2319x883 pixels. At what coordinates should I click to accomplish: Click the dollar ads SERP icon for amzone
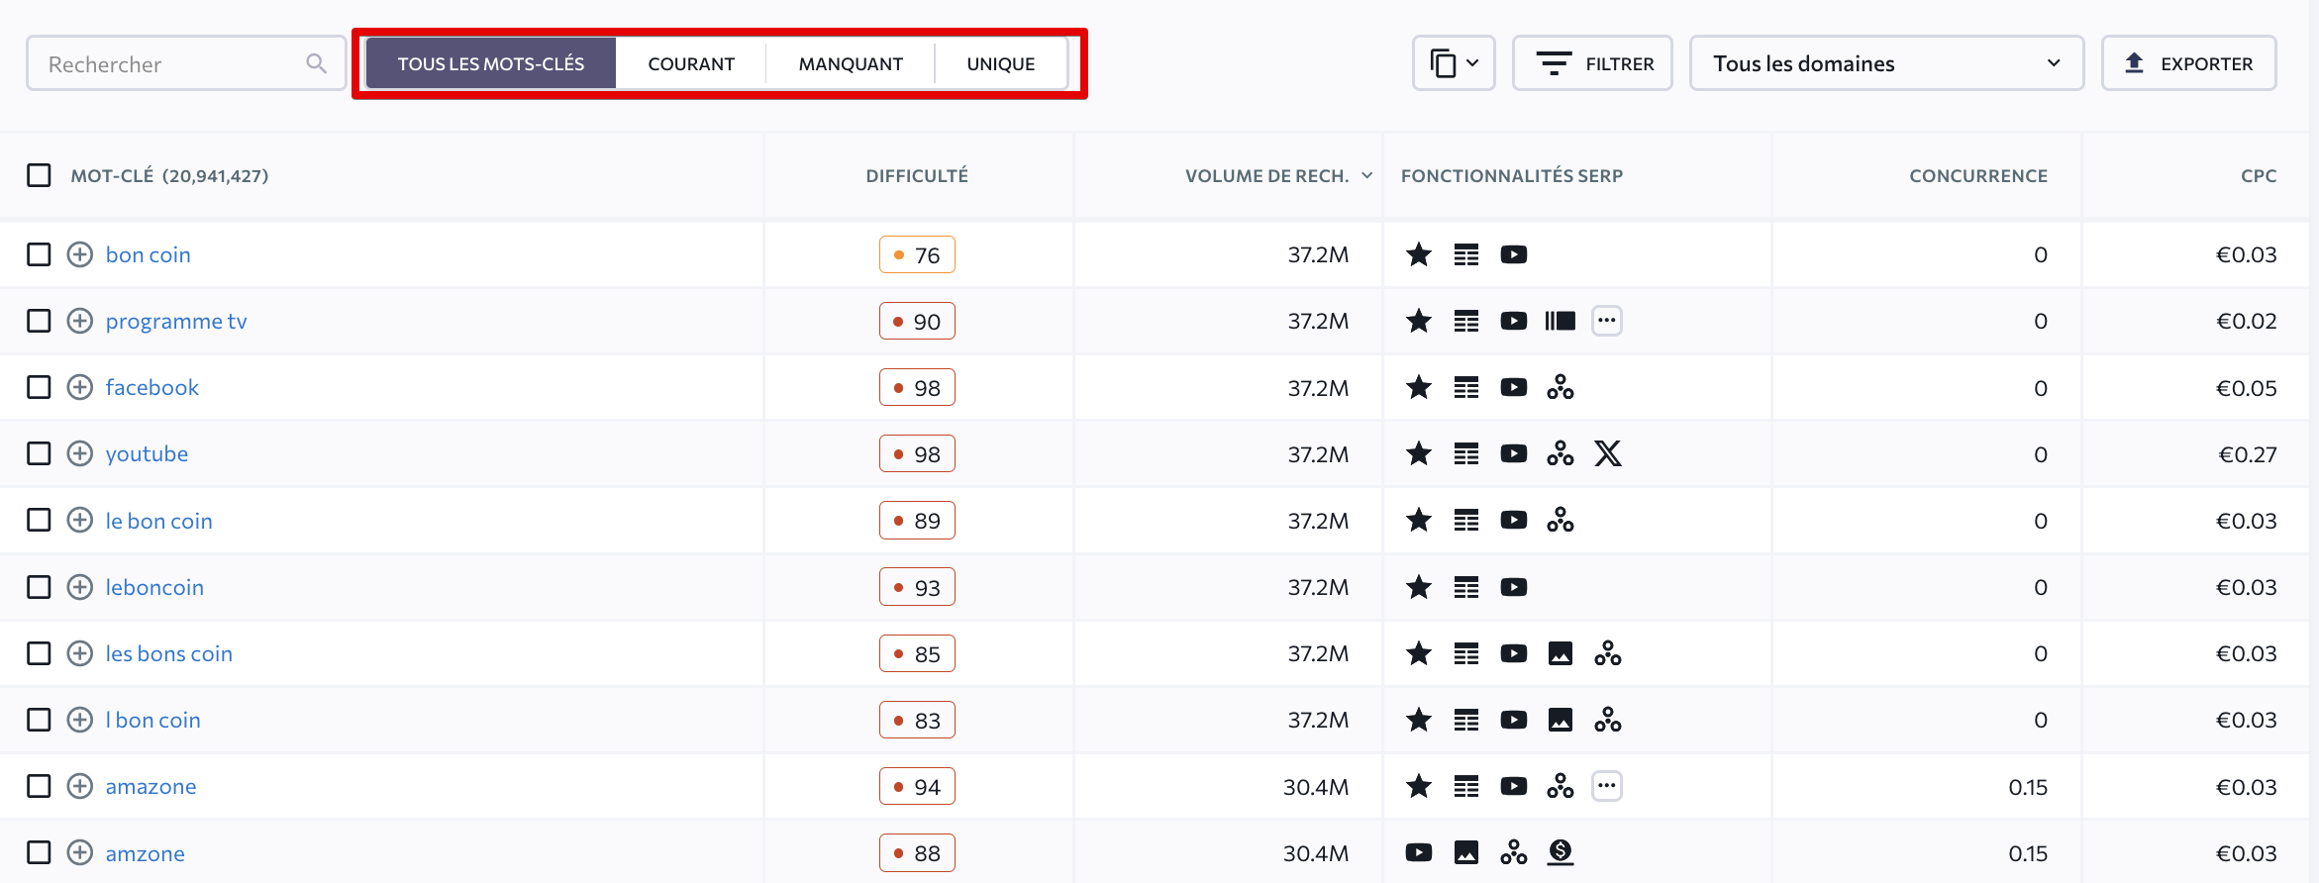click(x=1560, y=852)
